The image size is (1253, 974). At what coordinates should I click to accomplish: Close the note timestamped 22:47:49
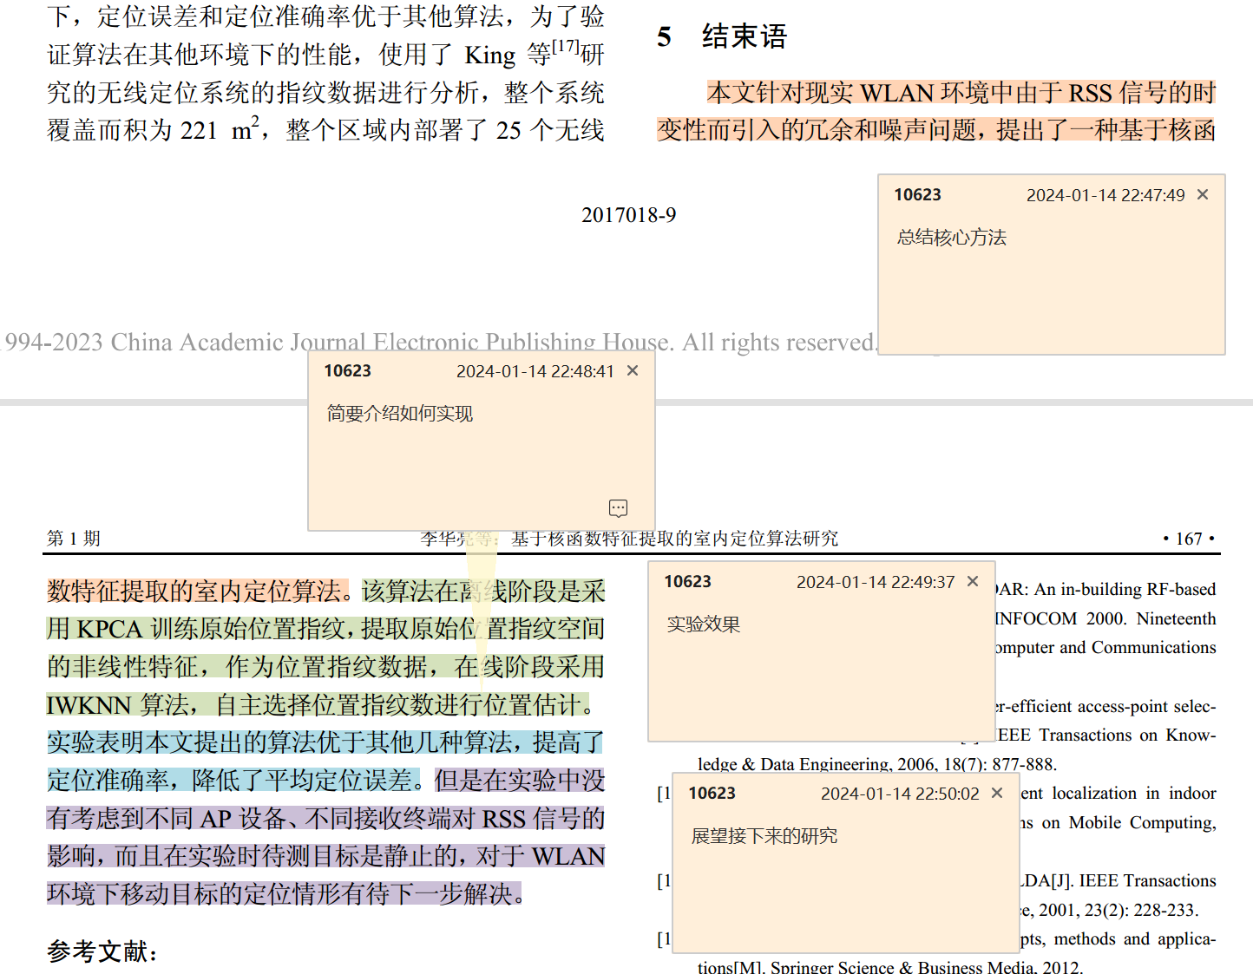pyautogui.click(x=1203, y=194)
